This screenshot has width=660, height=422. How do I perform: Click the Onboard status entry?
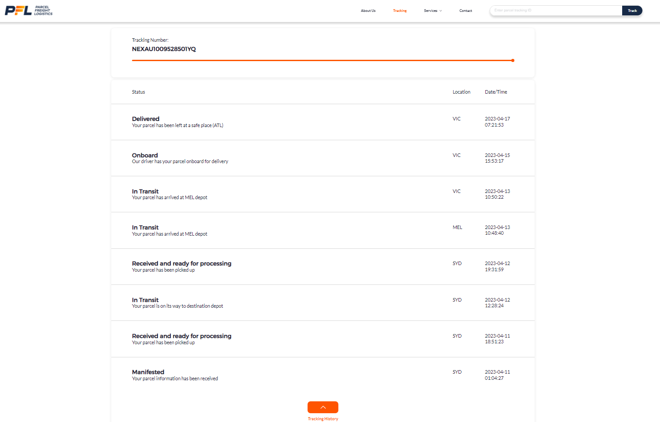[145, 155]
